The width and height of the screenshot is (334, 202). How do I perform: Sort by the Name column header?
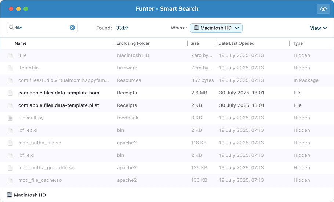click(x=21, y=43)
